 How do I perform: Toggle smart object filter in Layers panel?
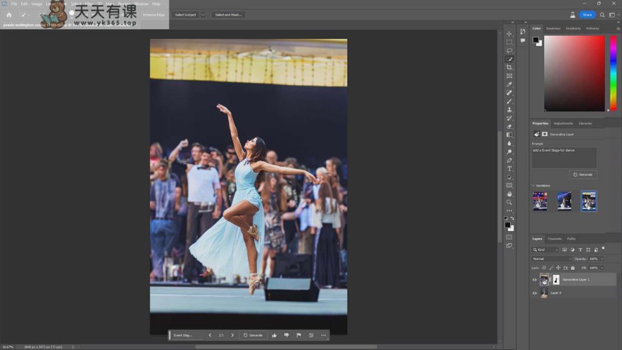pos(596,250)
